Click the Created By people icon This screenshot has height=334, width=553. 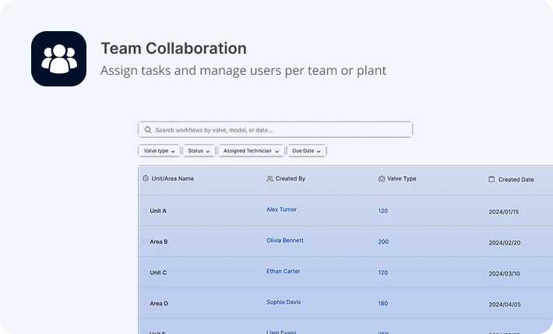pos(270,179)
